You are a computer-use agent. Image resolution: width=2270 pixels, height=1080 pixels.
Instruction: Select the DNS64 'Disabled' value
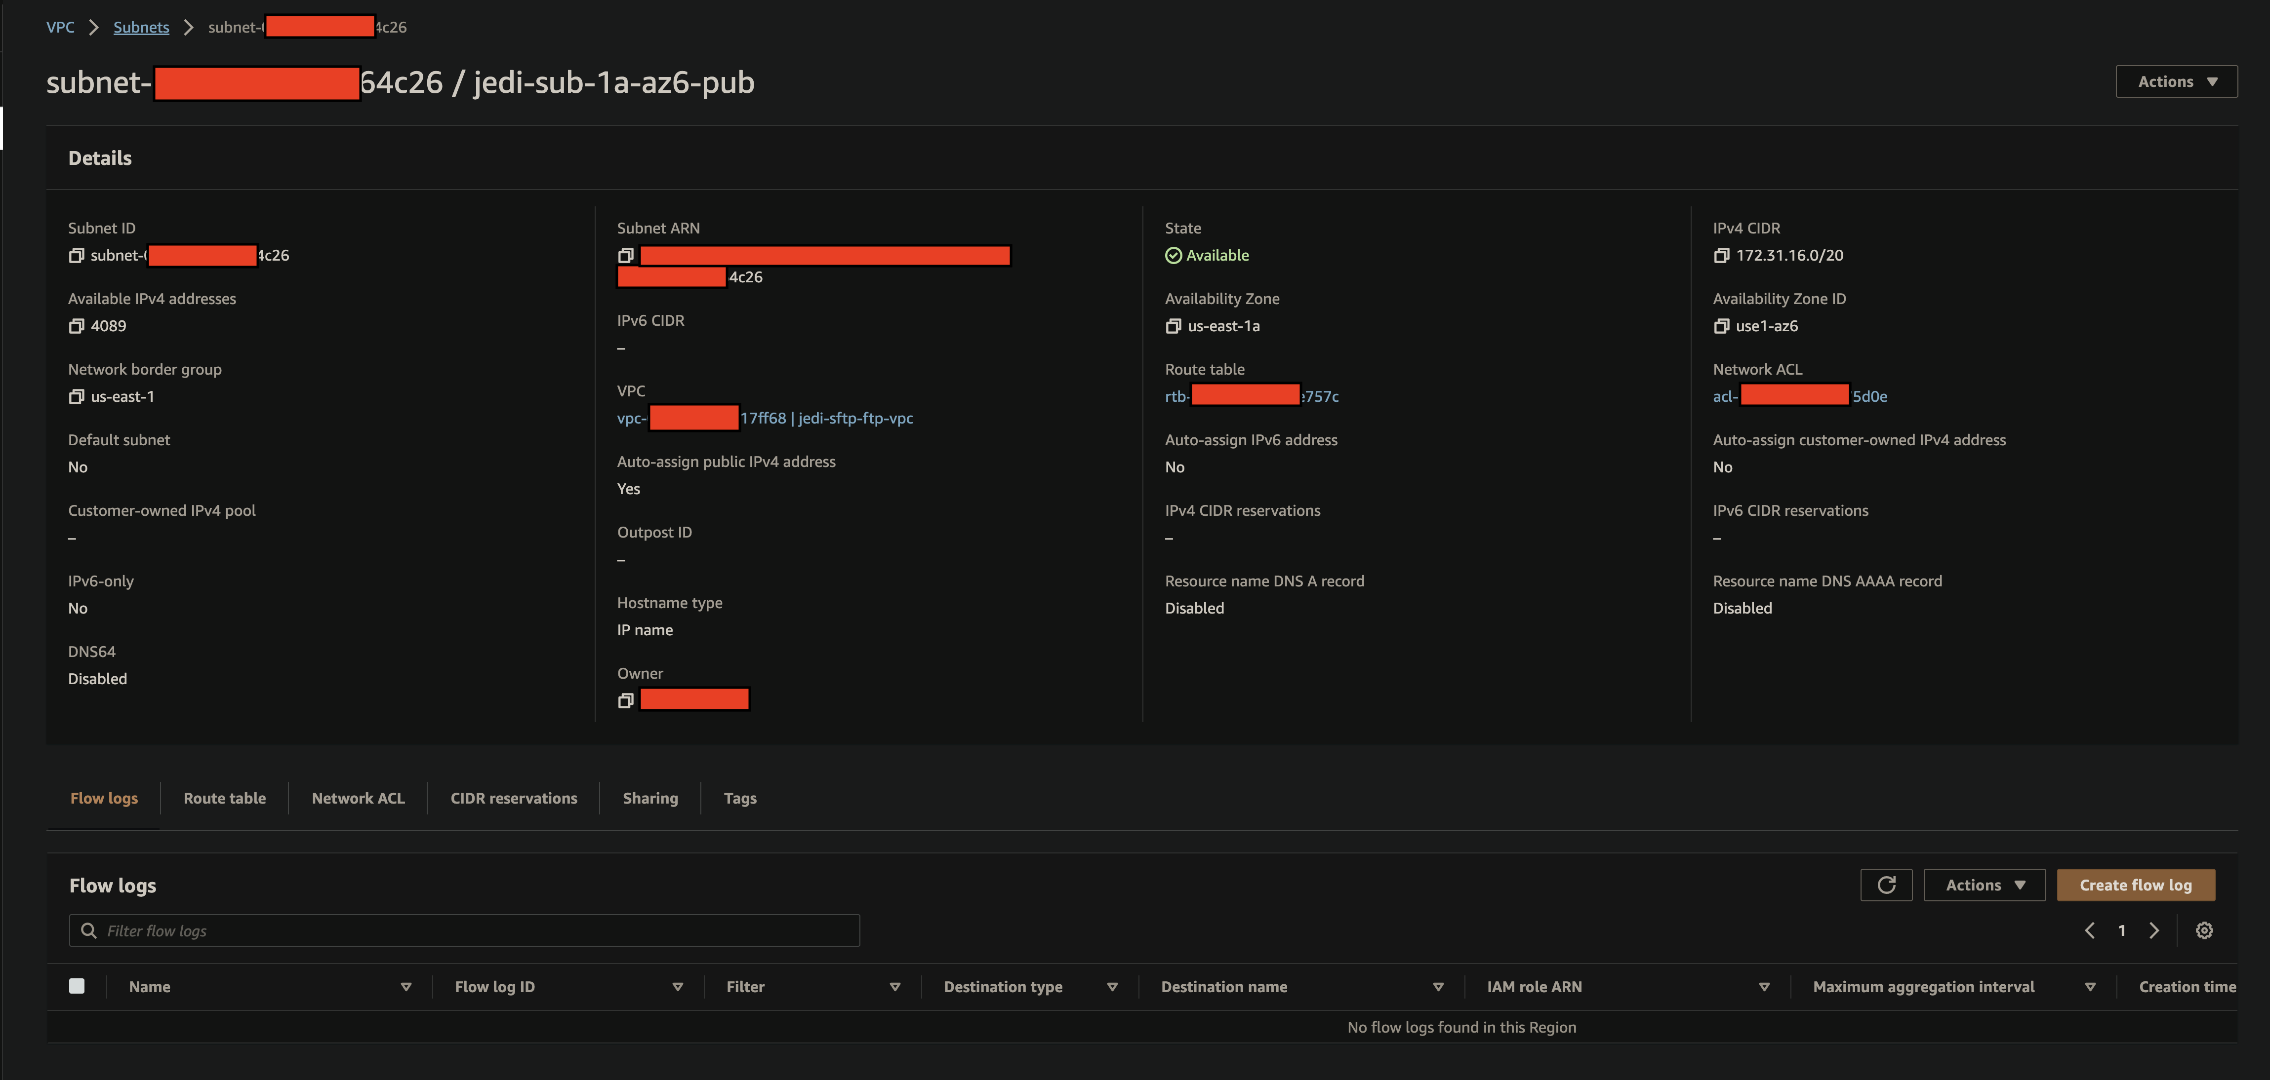point(98,678)
